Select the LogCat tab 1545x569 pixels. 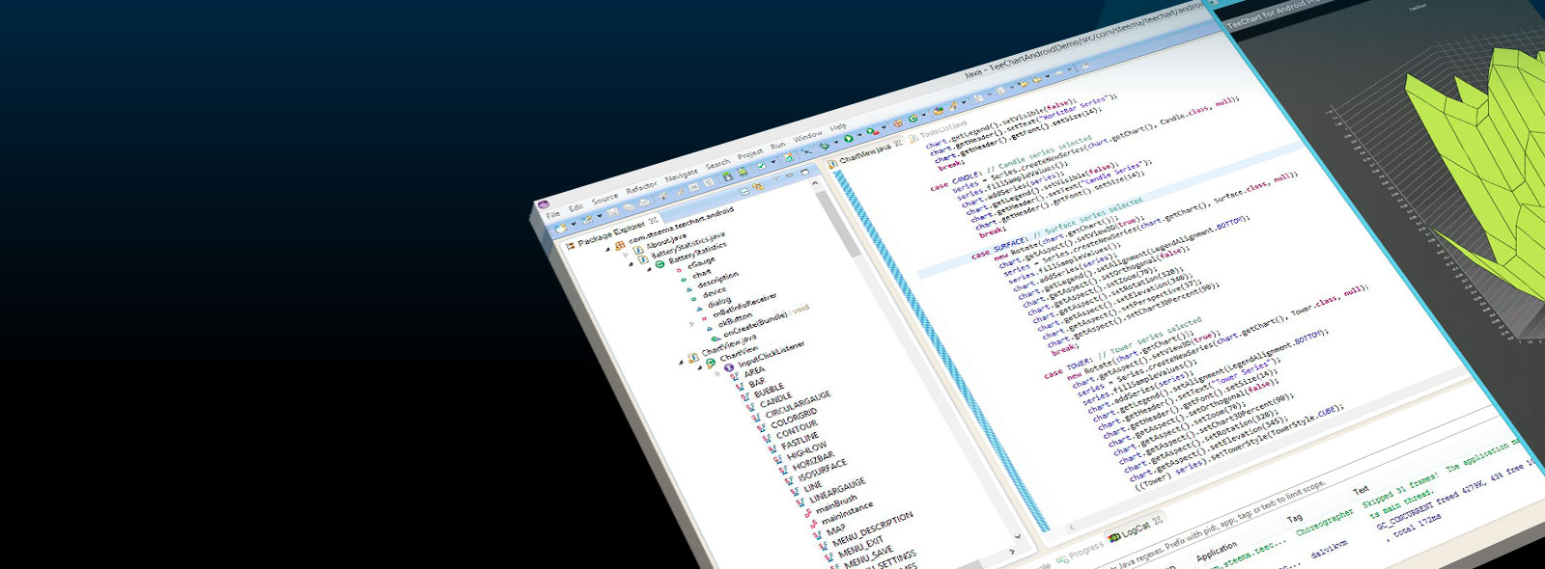[x=1134, y=531]
